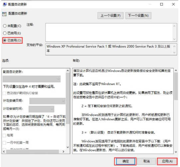
Task: Open the 计划安装时间 dropdown
Action: (x=41, y=109)
